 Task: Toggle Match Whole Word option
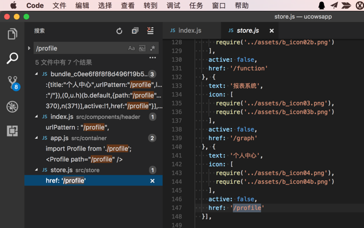142,49
